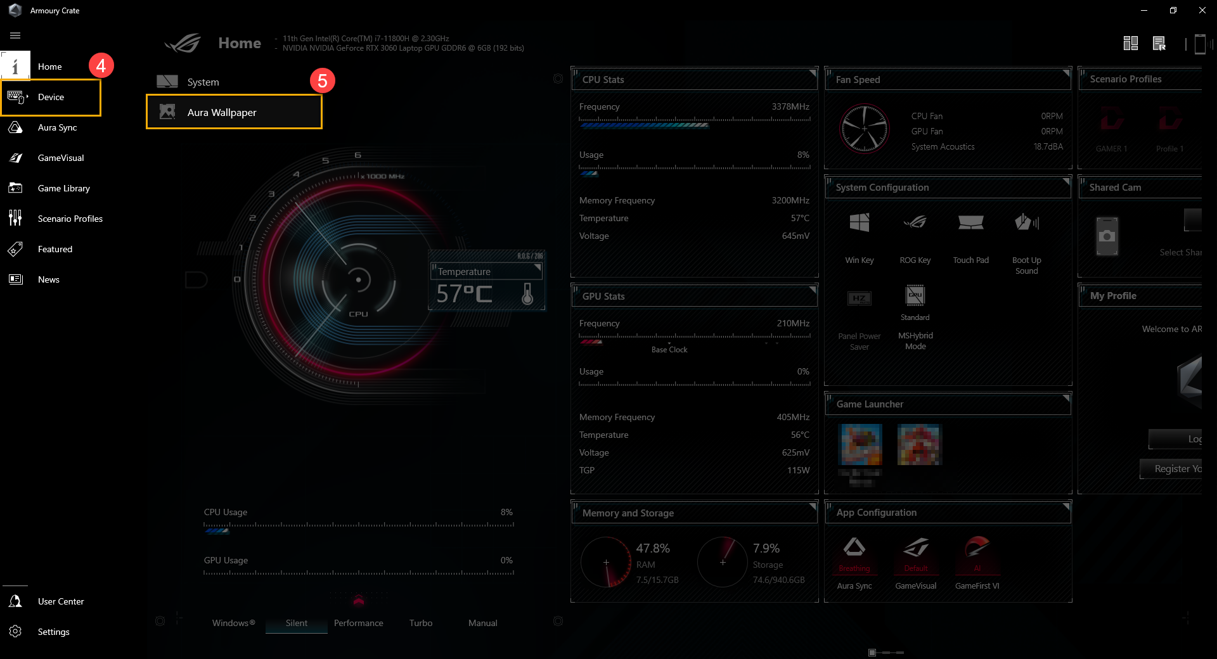Toggle Boot Up Sound
Viewport: 1217px width, 659px height.
click(1026, 223)
